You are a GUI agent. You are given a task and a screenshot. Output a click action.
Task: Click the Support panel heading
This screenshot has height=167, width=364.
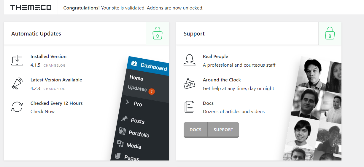pyautogui.click(x=194, y=34)
